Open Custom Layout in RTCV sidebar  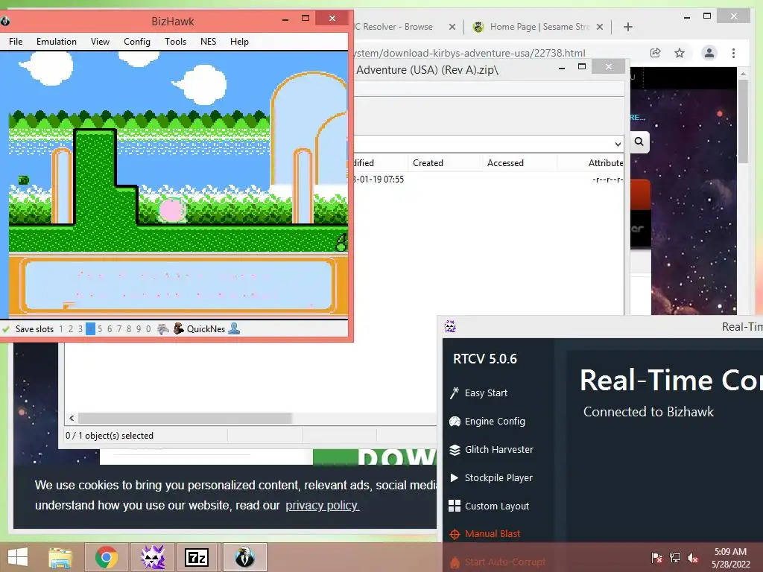click(x=489, y=506)
